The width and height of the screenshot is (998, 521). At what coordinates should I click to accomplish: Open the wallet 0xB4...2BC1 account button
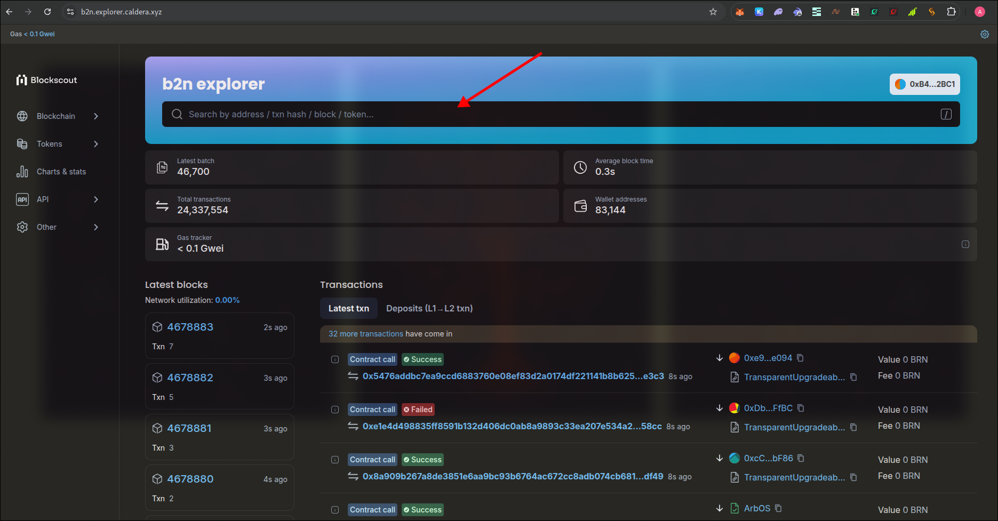pyautogui.click(x=925, y=84)
